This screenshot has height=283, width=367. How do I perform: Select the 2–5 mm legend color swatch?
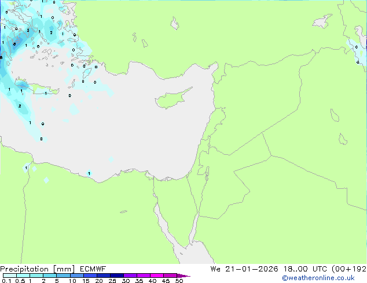[50, 275]
